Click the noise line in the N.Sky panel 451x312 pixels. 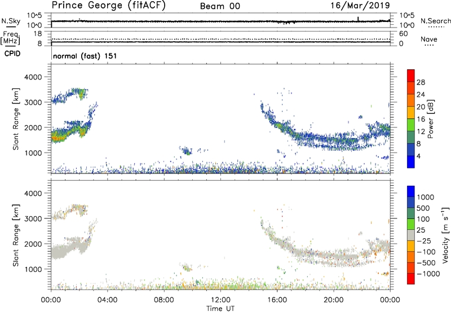(x=220, y=21)
